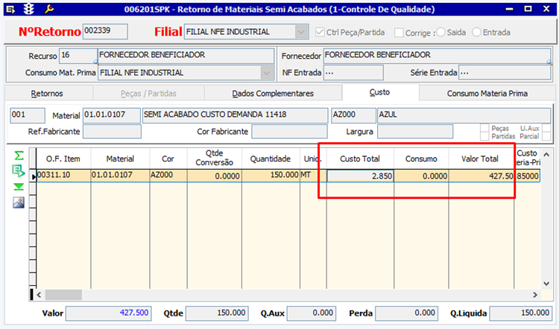Open the Peças / Partidas tab
The height and width of the screenshot is (329, 559).
(x=148, y=93)
